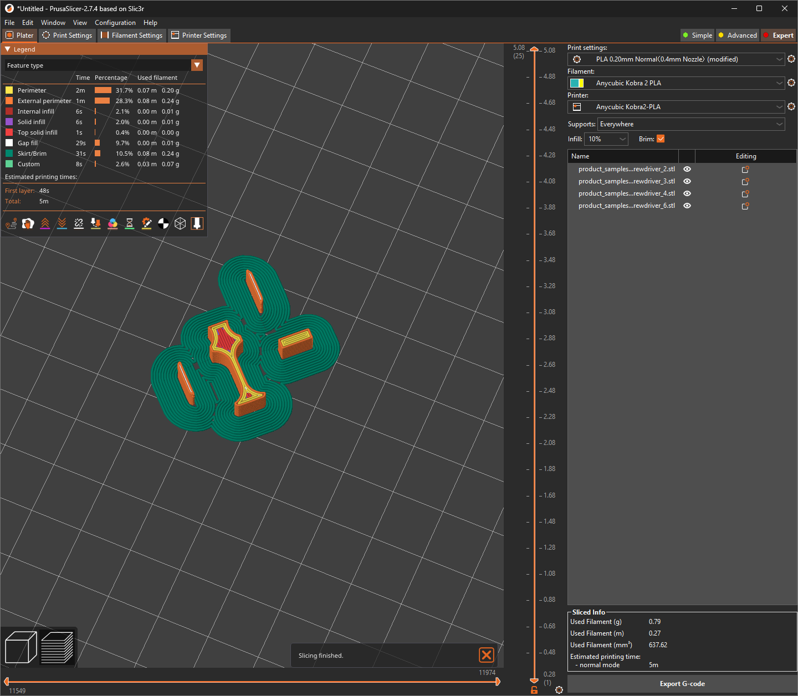Toggle Shells wireframe cube icon
This screenshot has width=798, height=696.
click(x=180, y=223)
